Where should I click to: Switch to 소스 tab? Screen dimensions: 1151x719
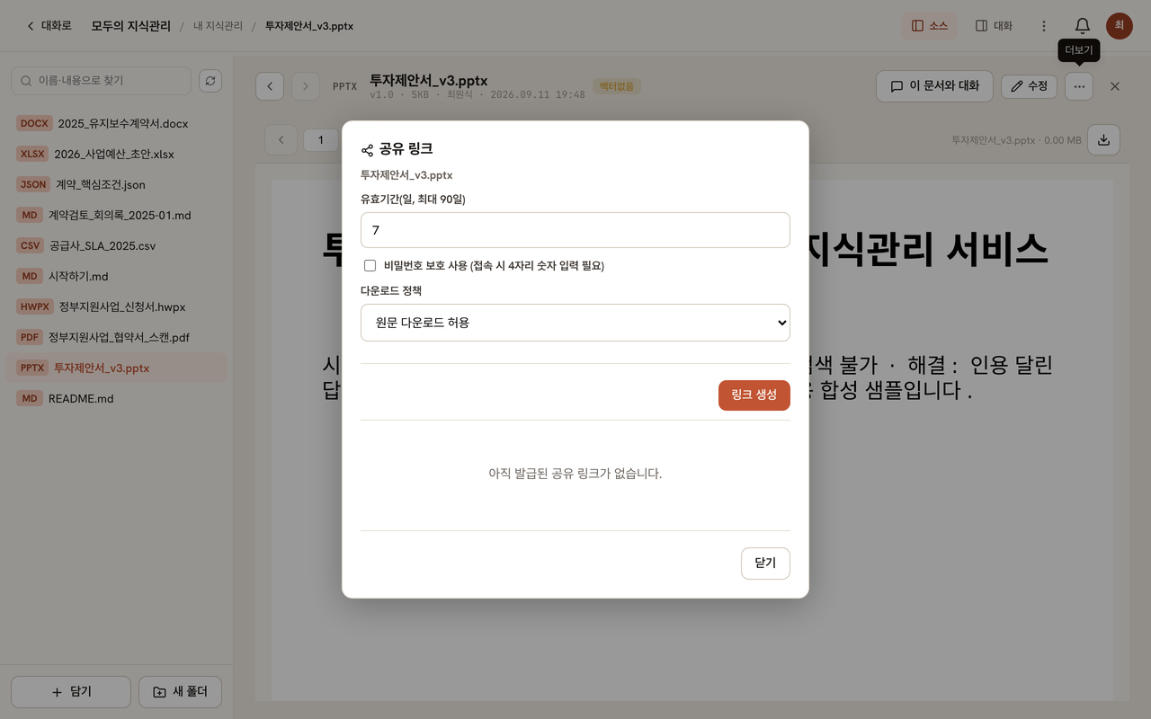(x=930, y=26)
